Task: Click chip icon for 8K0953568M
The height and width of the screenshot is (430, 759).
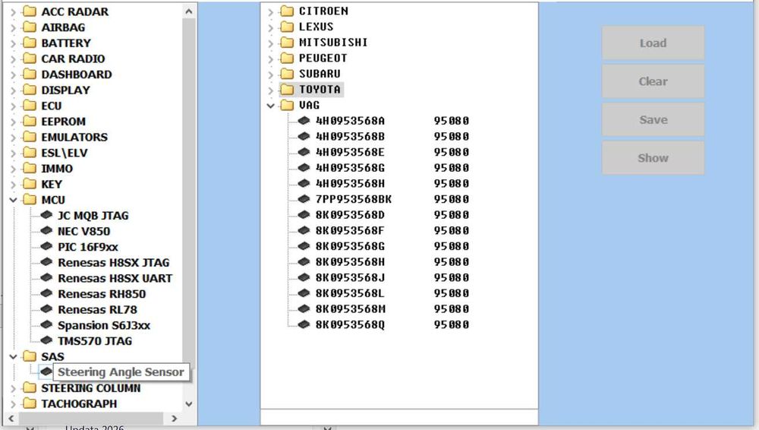Action: (304, 308)
